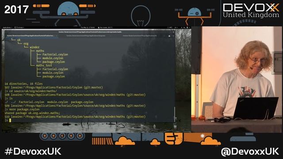The width and height of the screenshot is (283, 159).
Task: Click the '14 directories, 16 files' summary line
Action: [x=23, y=83]
